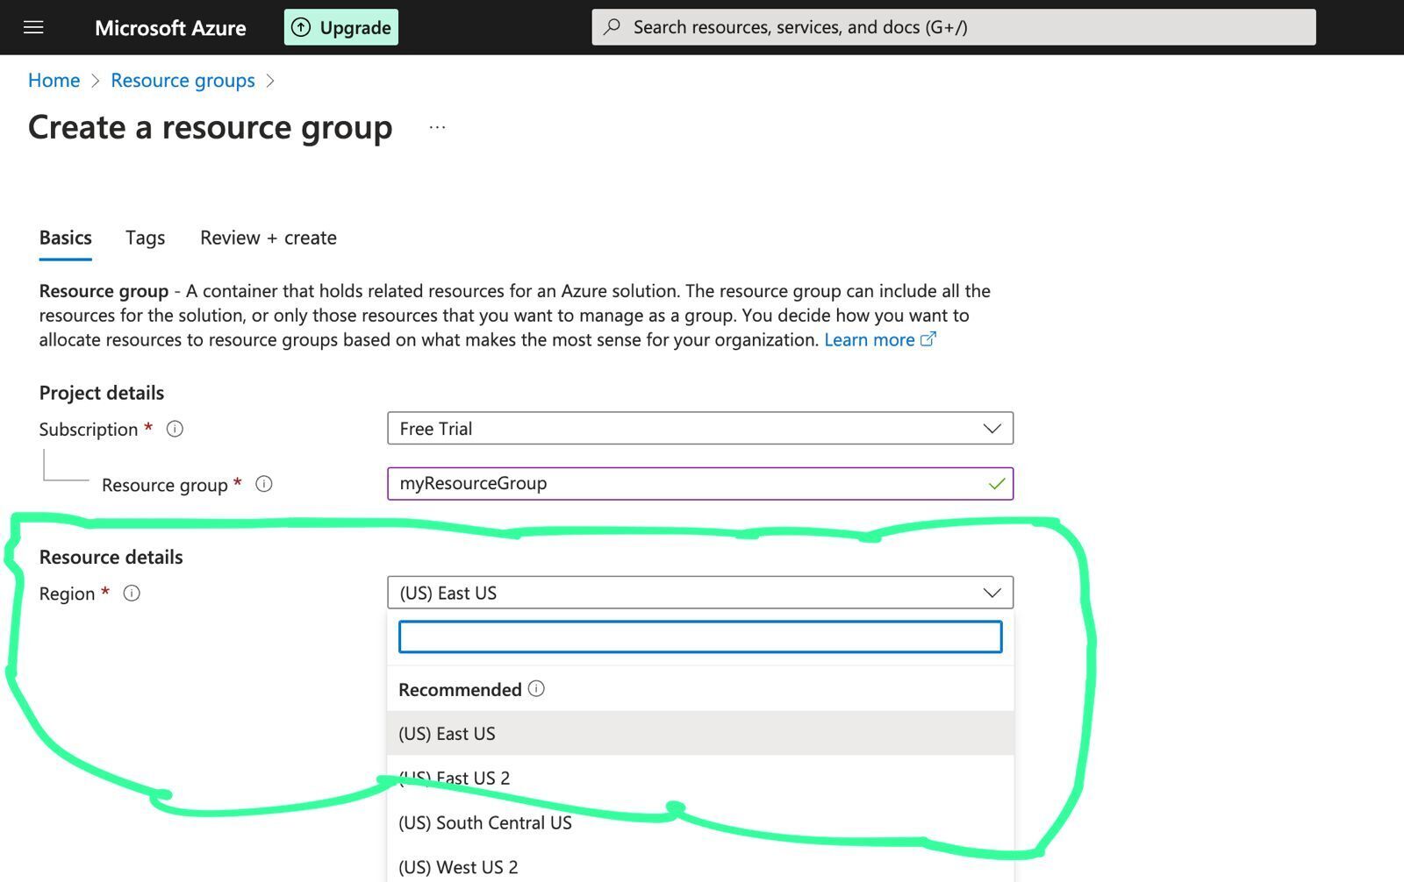Go to Home breadcrumb link
The height and width of the screenshot is (882, 1404).
[54, 81]
